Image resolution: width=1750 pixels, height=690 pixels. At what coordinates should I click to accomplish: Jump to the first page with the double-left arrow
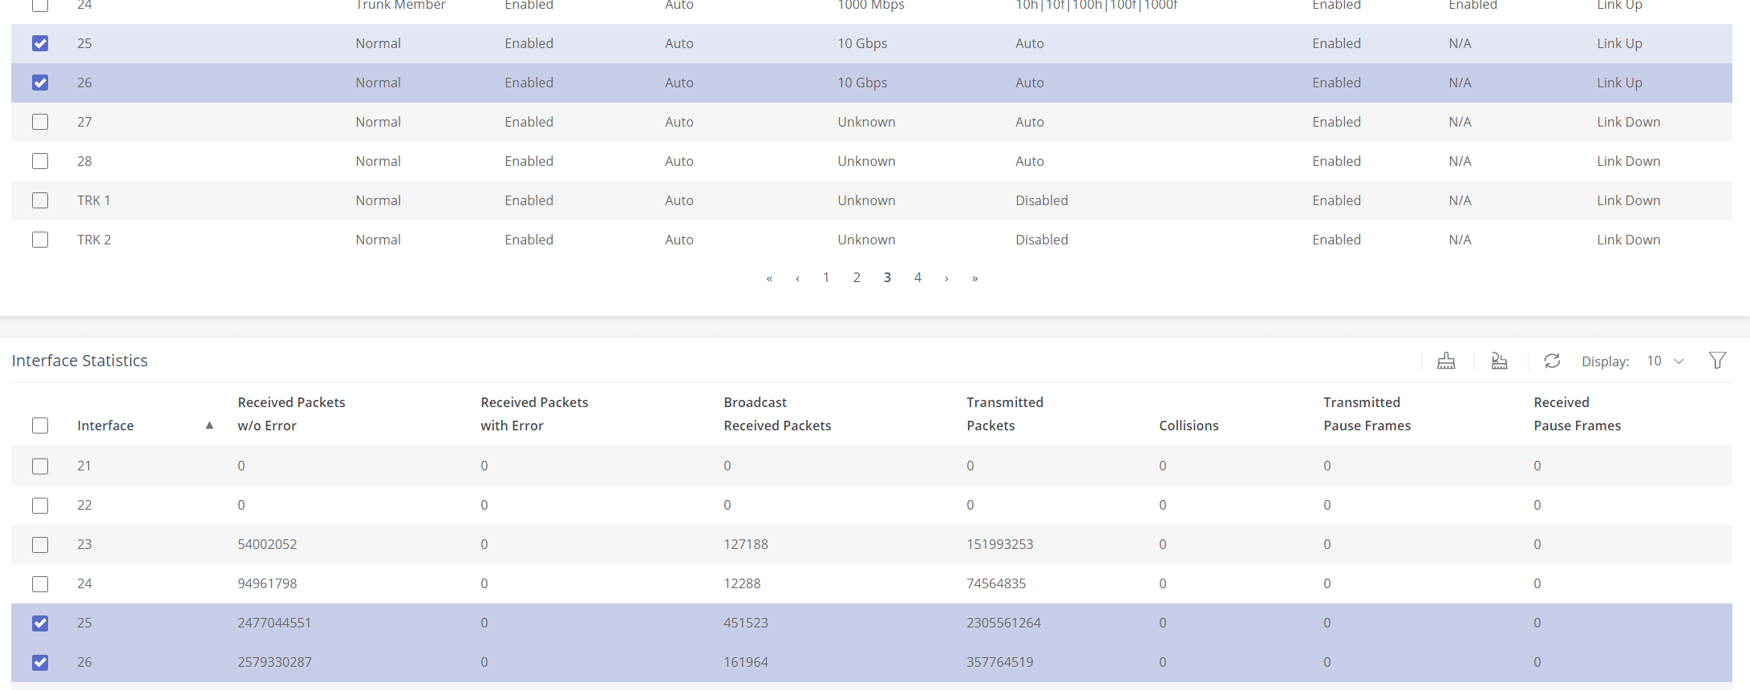pyautogui.click(x=769, y=278)
